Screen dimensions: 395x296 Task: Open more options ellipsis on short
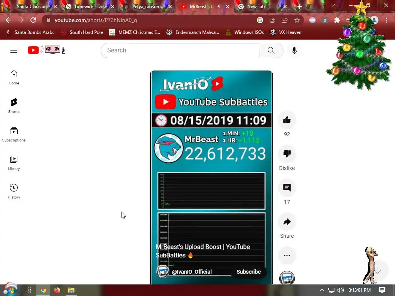tap(287, 256)
